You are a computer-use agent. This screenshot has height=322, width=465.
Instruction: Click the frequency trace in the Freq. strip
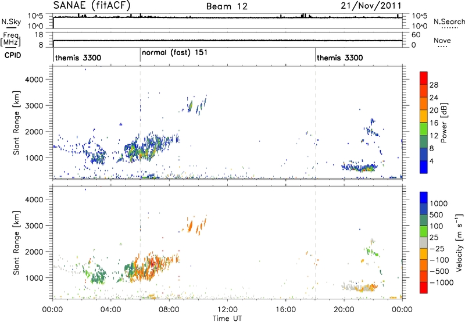(228, 41)
